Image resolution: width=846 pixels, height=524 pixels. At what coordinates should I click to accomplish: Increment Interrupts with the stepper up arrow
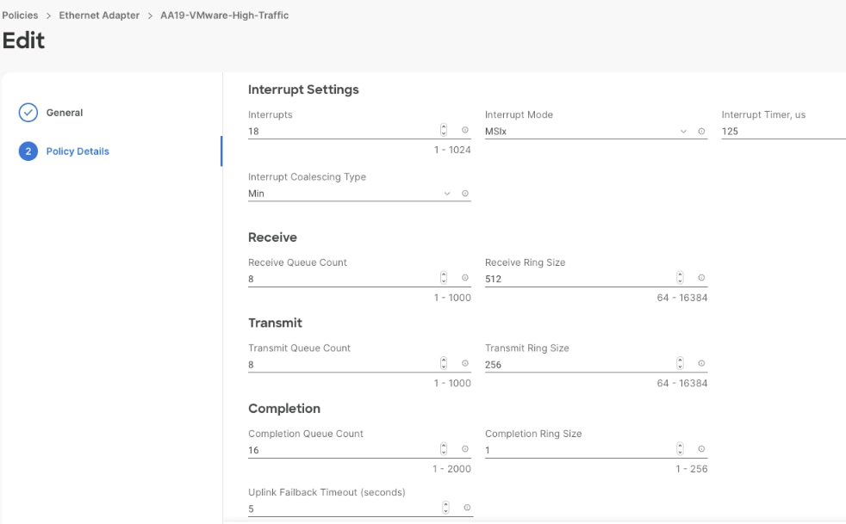[444, 128]
